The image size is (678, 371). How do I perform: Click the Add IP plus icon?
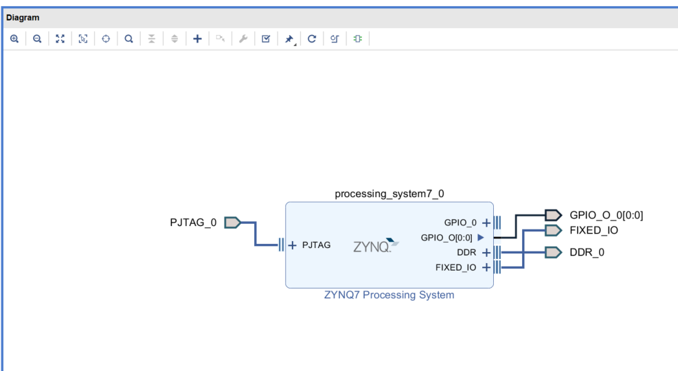197,39
